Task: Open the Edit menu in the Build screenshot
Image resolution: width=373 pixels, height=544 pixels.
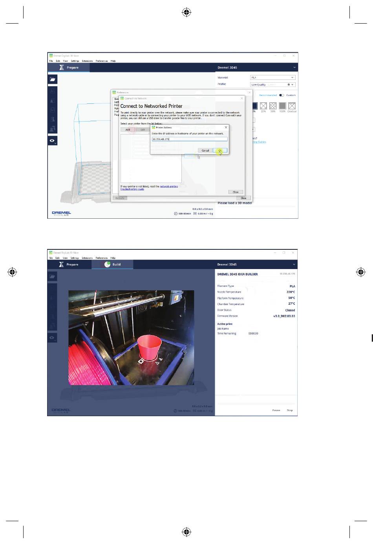Action: [57, 258]
